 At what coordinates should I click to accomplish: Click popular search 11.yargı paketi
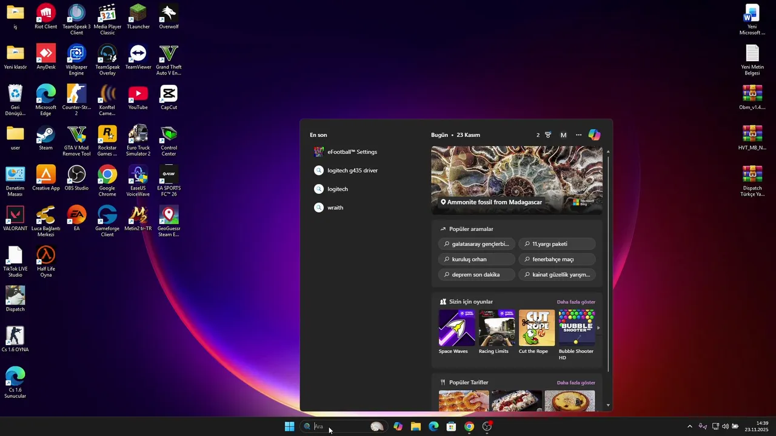[557, 244]
